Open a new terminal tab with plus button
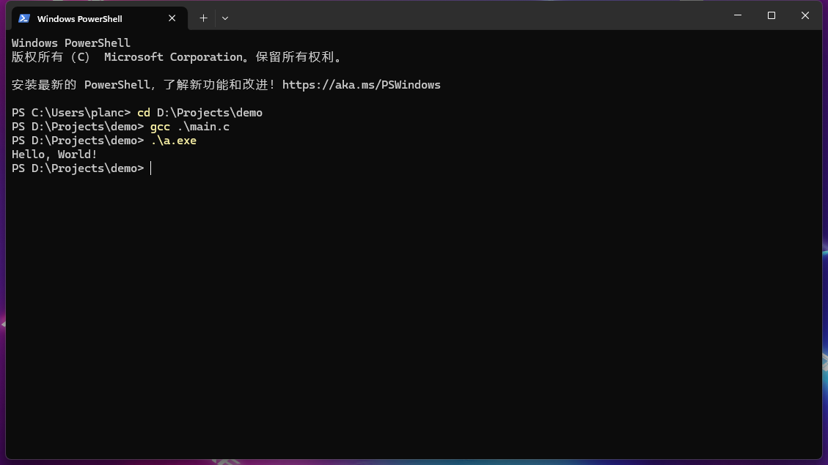 (x=203, y=18)
